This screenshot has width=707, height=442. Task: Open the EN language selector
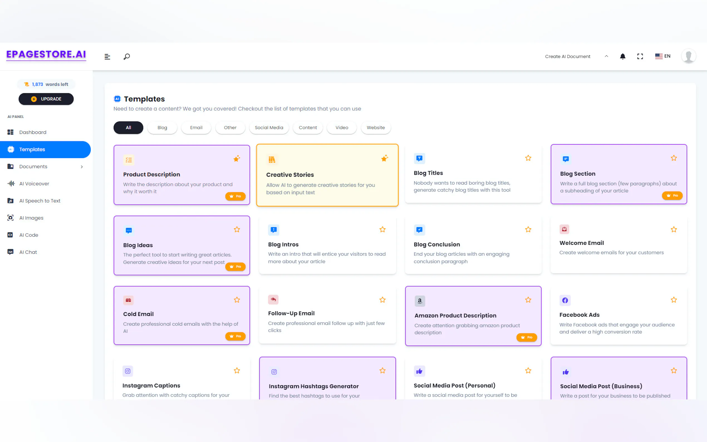tap(662, 56)
